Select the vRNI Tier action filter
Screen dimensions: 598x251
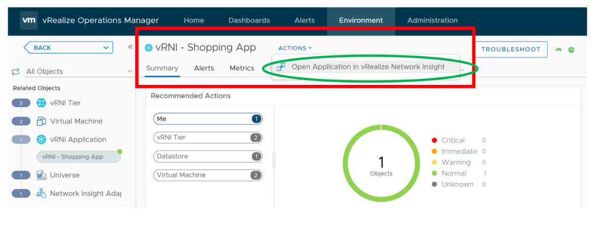pyautogui.click(x=208, y=137)
